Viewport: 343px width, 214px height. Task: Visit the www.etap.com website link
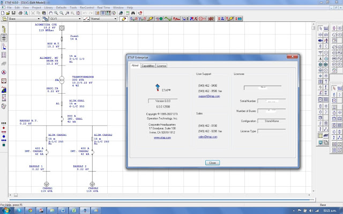tap(162, 137)
